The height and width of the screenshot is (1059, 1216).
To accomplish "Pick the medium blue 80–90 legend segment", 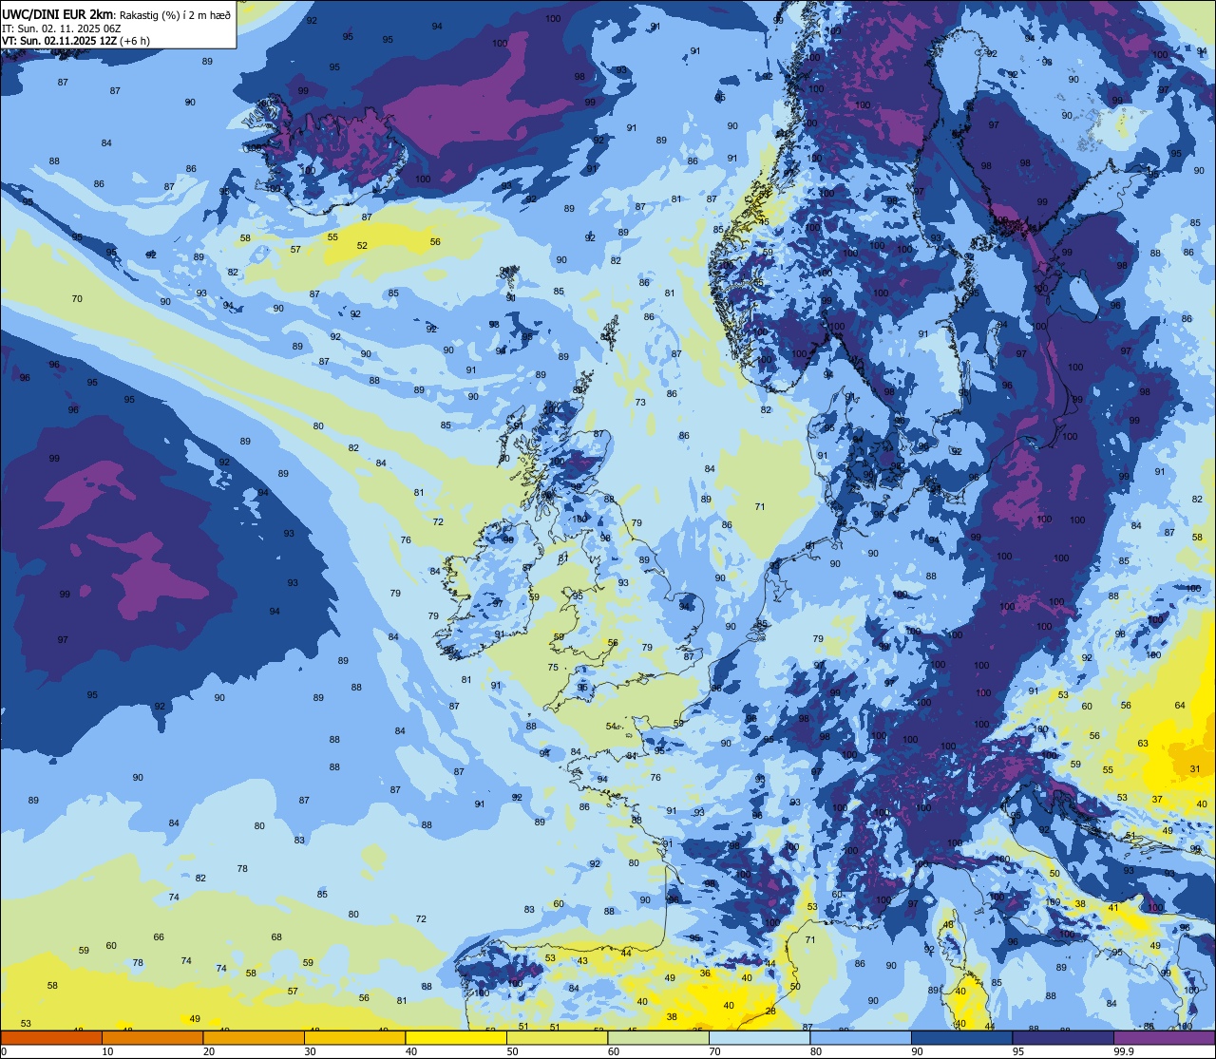I will coord(861,1037).
